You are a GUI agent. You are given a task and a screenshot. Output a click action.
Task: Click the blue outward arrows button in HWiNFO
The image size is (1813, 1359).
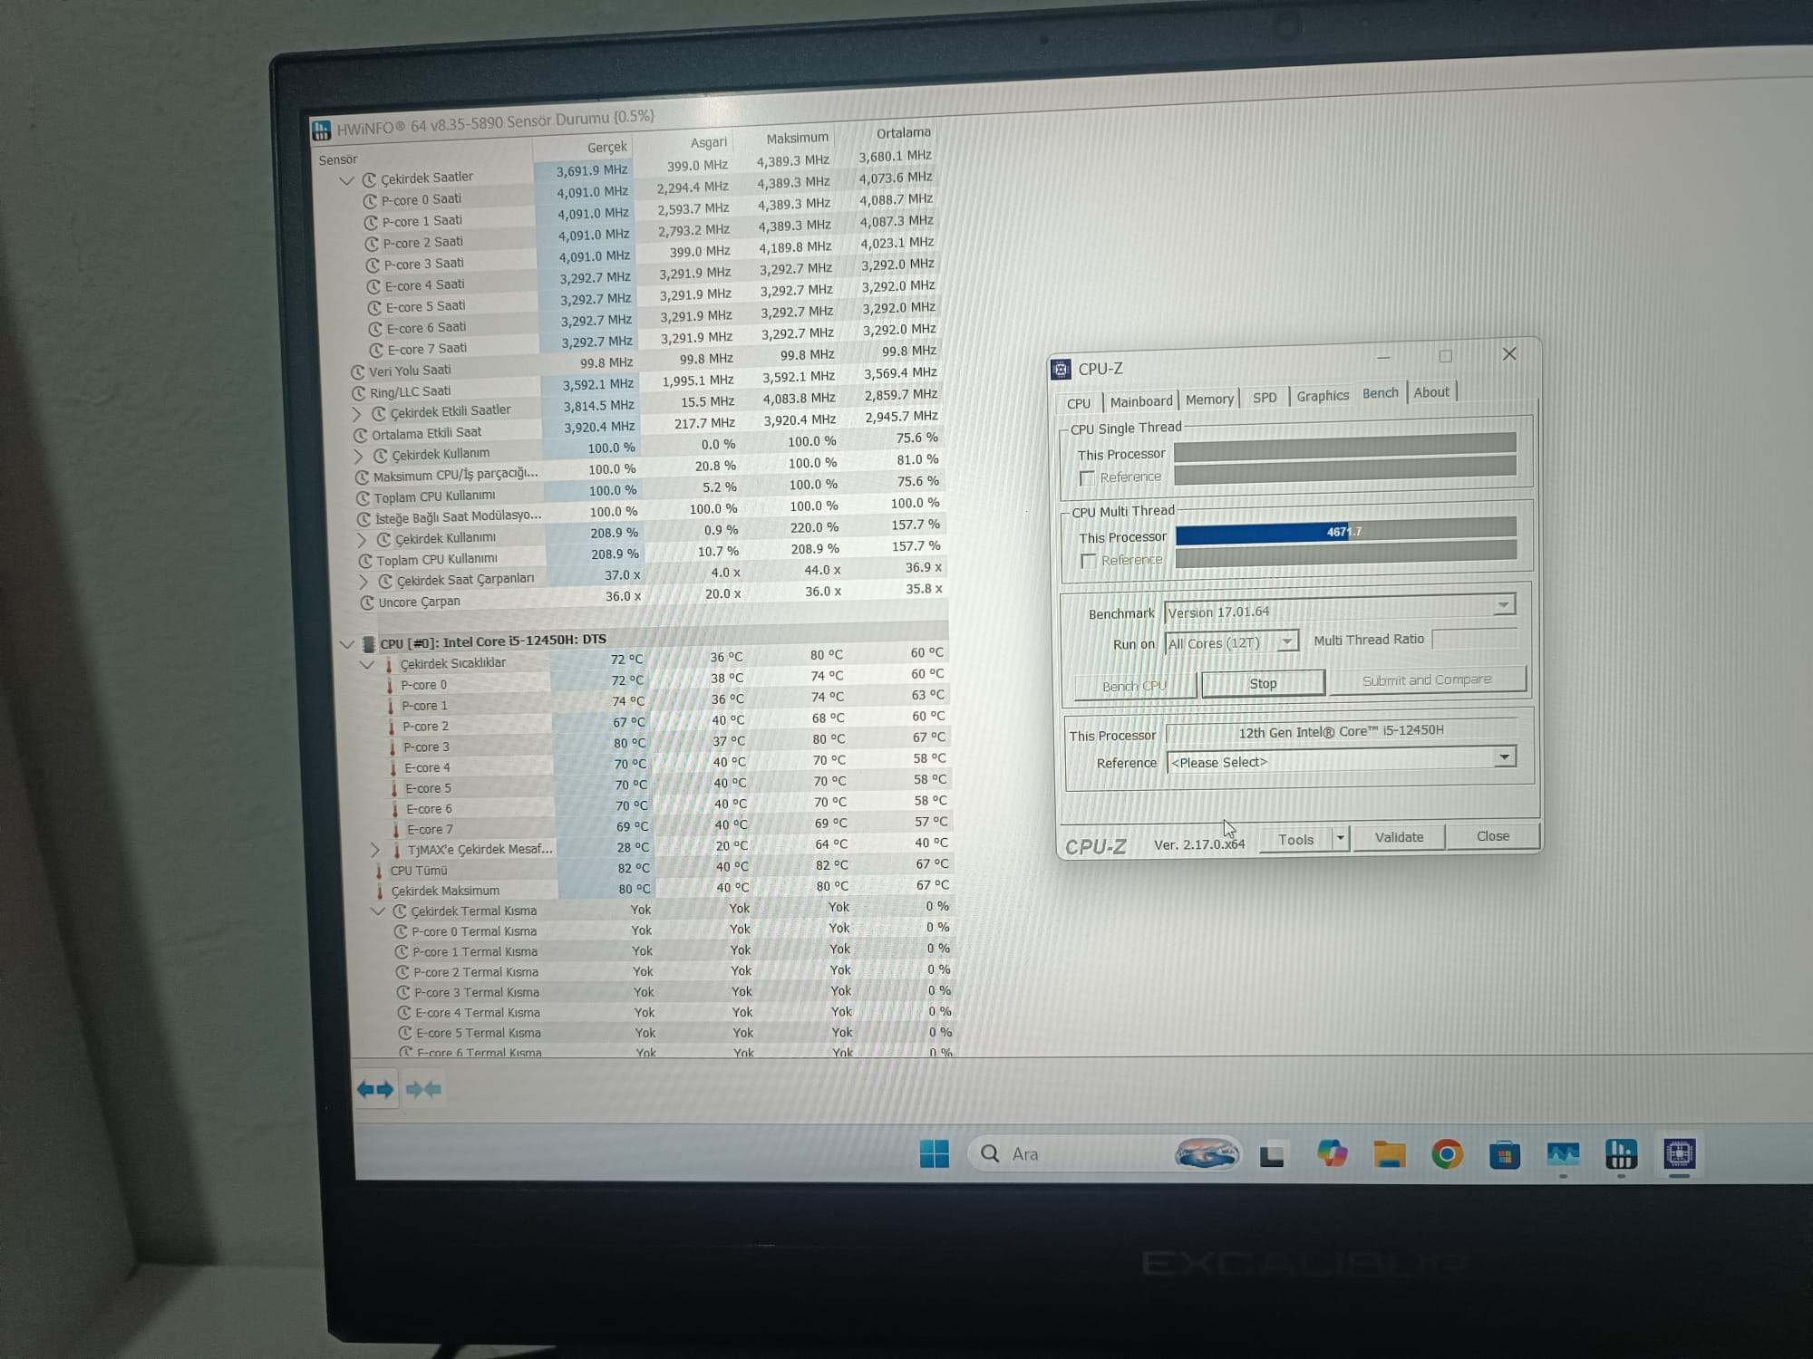[375, 1089]
